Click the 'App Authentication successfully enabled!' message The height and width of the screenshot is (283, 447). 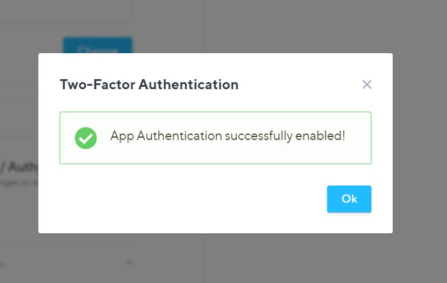[228, 136]
